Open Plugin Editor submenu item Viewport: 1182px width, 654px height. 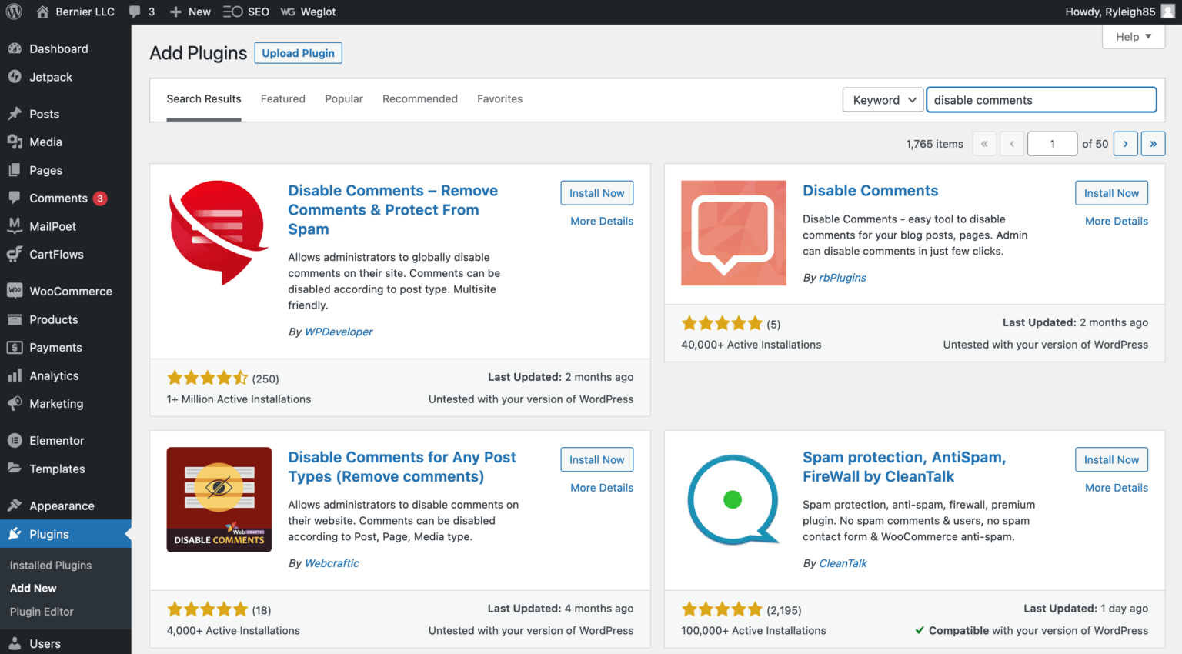[x=42, y=612]
